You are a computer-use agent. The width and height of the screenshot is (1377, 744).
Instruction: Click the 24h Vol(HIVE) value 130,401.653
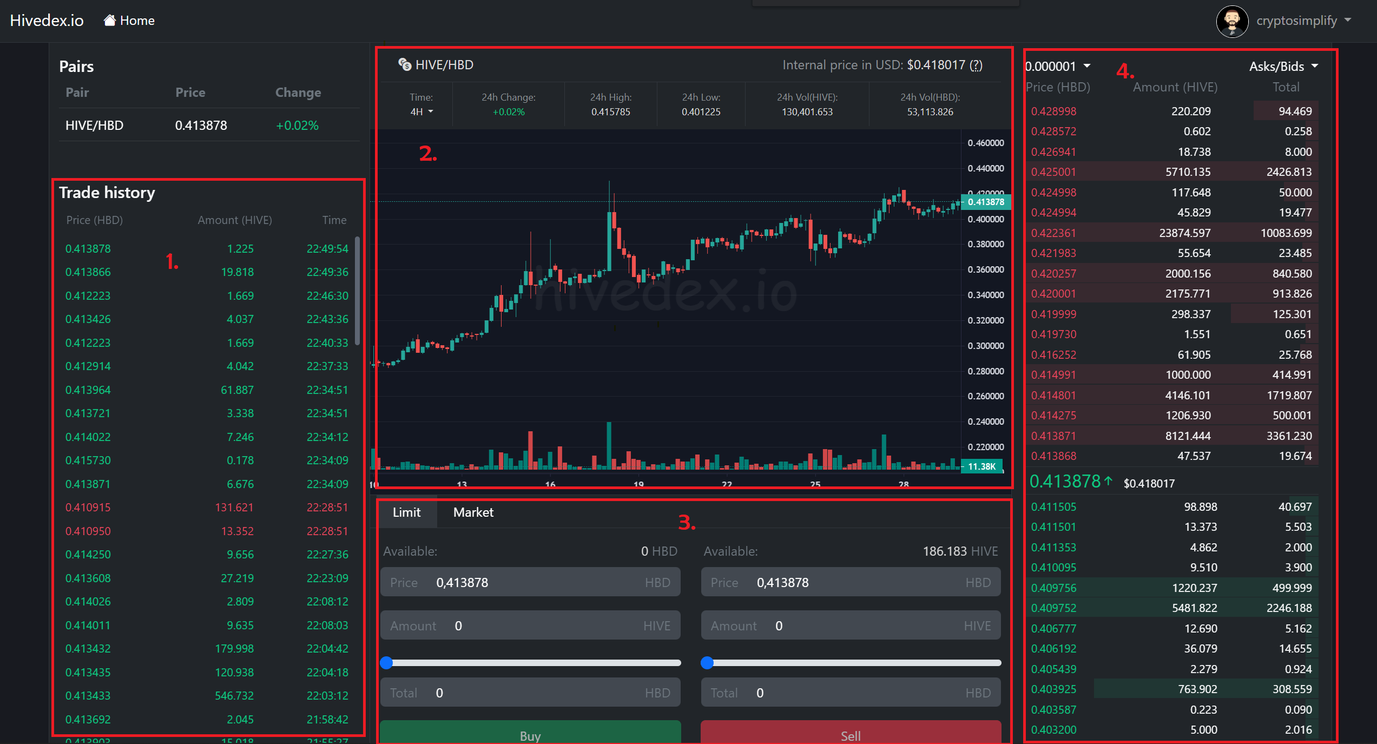click(807, 112)
